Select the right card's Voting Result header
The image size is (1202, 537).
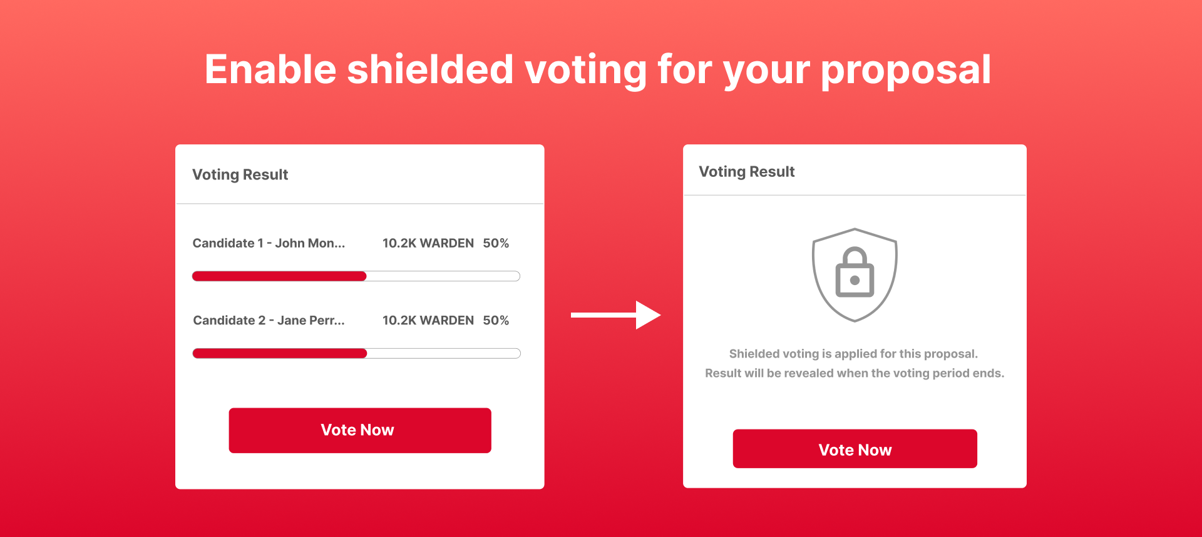click(x=747, y=171)
